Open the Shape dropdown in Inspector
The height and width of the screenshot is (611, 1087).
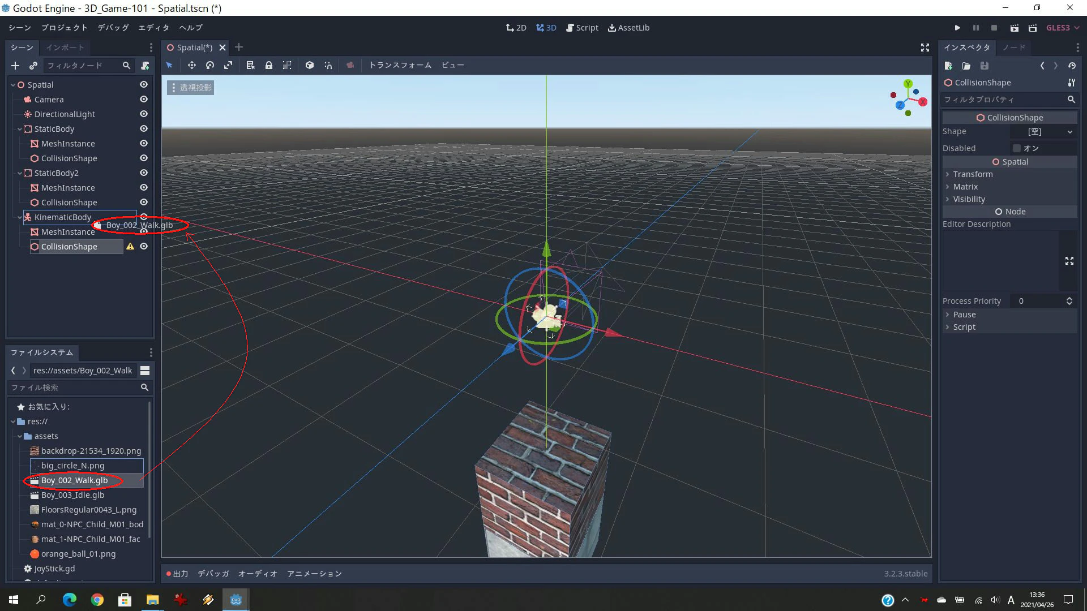(x=1043, y=132)
